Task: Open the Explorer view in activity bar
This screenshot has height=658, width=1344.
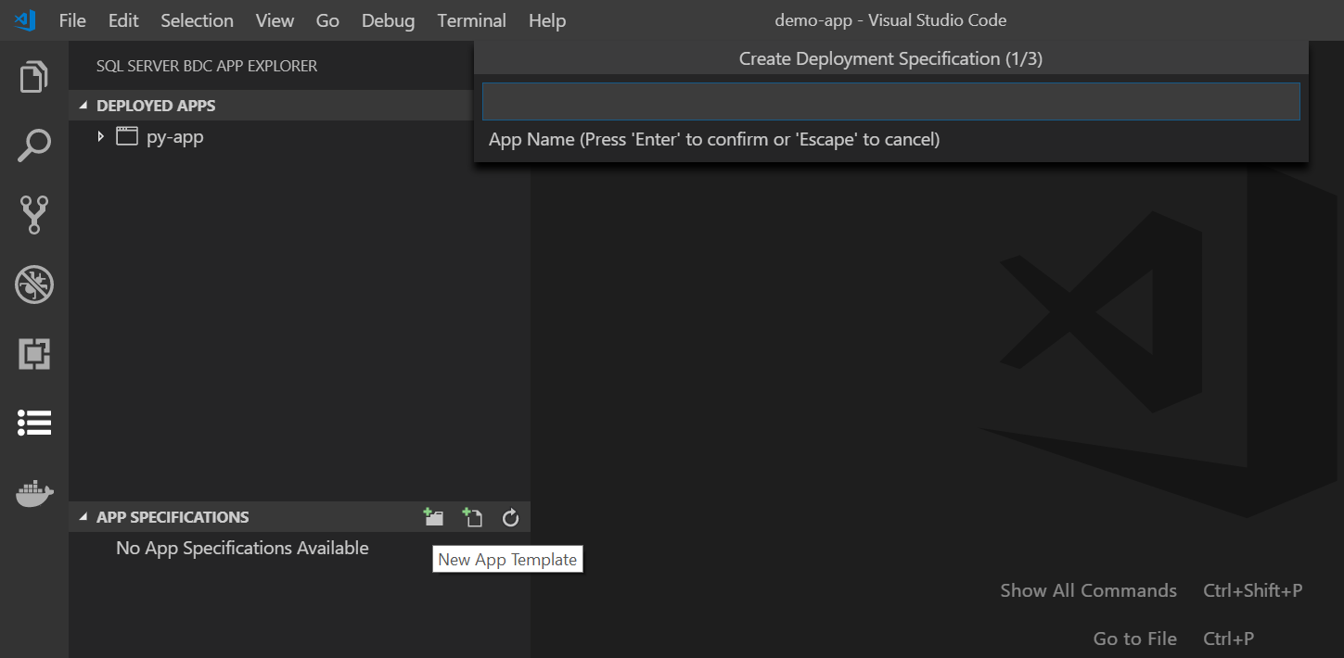Action: pyautogui.click(x=34, y=77)
